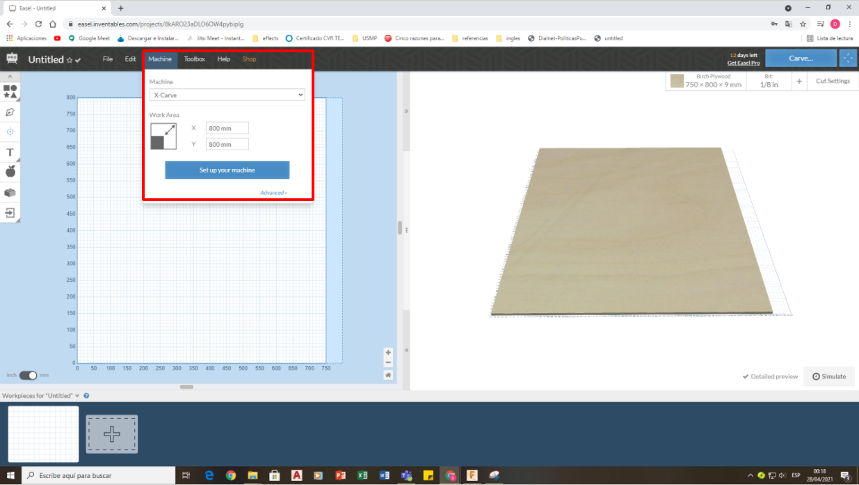Open the jog machine arrows control
859x485 pixels.
(848, 58)
